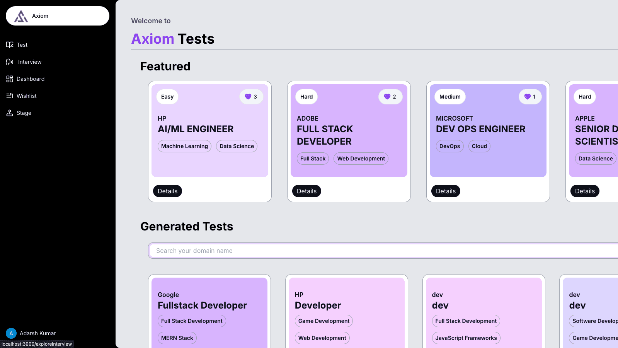This screenshot has height=348, width=618.
Task: Open Interview section via headset icon
Action: tap(10, 62)
